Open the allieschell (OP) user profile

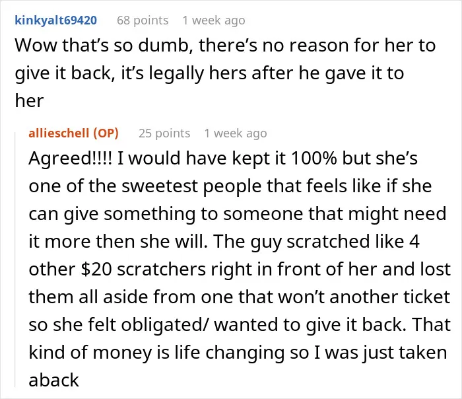click(x=73, y=133)
